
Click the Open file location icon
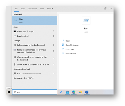click(63, 45)
